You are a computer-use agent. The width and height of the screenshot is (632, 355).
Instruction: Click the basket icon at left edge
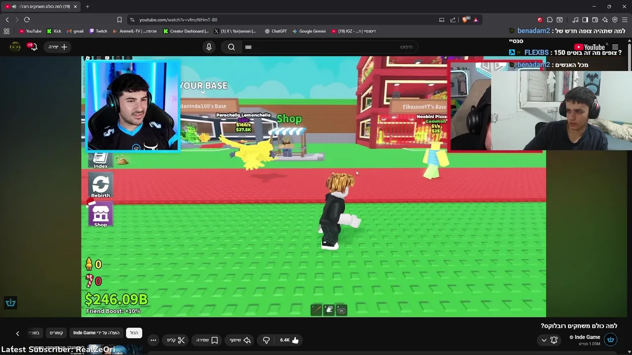[10, 303]
